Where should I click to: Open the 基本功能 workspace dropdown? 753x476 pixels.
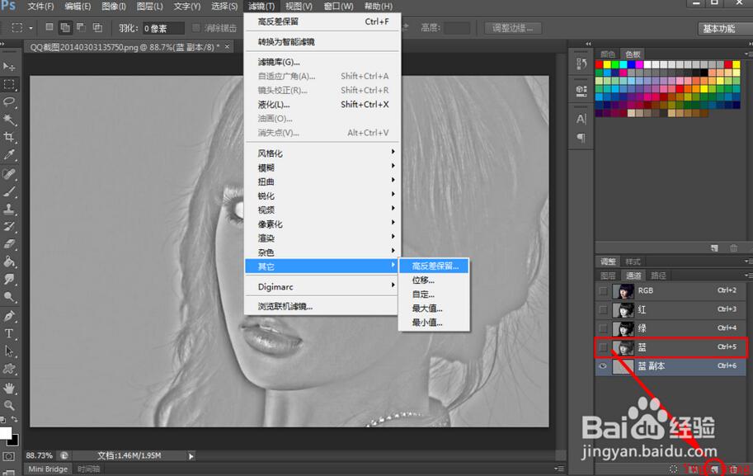[x=721, y=28]
